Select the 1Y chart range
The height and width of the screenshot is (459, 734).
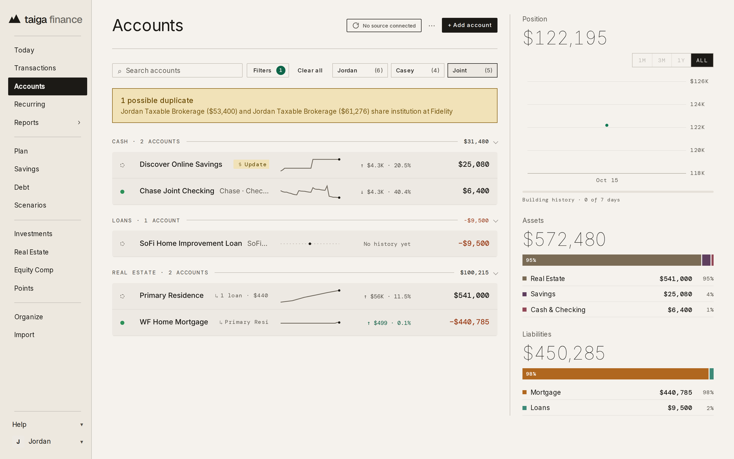(681, 60)
